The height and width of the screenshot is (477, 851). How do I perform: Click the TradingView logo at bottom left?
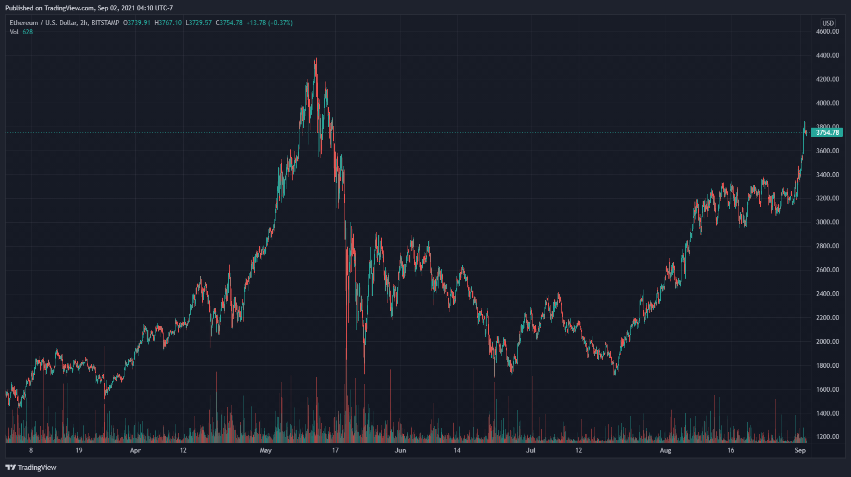[31, 467]
